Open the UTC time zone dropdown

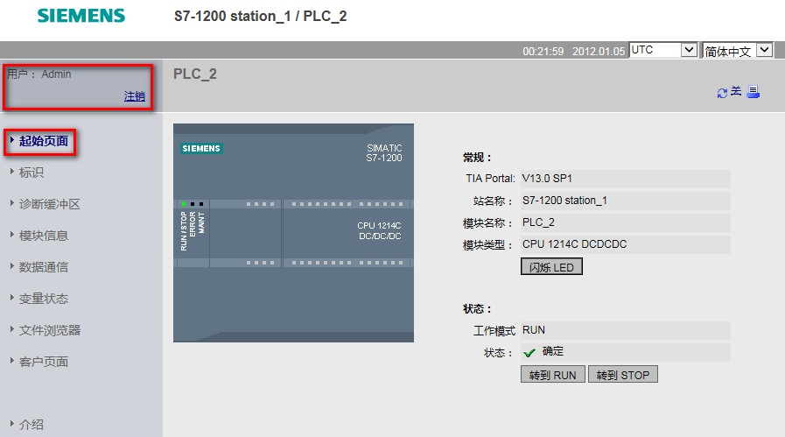pyautogui.click(x=663, y=50)
